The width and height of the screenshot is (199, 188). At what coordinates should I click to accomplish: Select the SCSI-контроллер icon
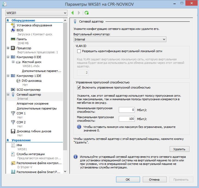(13, 90)
